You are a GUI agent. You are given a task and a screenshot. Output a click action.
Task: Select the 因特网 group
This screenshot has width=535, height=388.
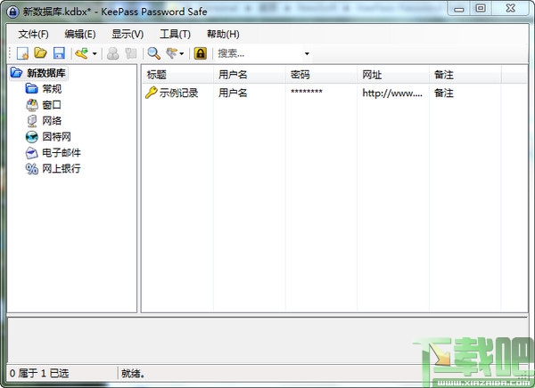click(57, 136)
